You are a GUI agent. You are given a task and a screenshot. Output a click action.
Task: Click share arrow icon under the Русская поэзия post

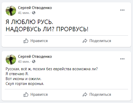click(x=85, y=94)
